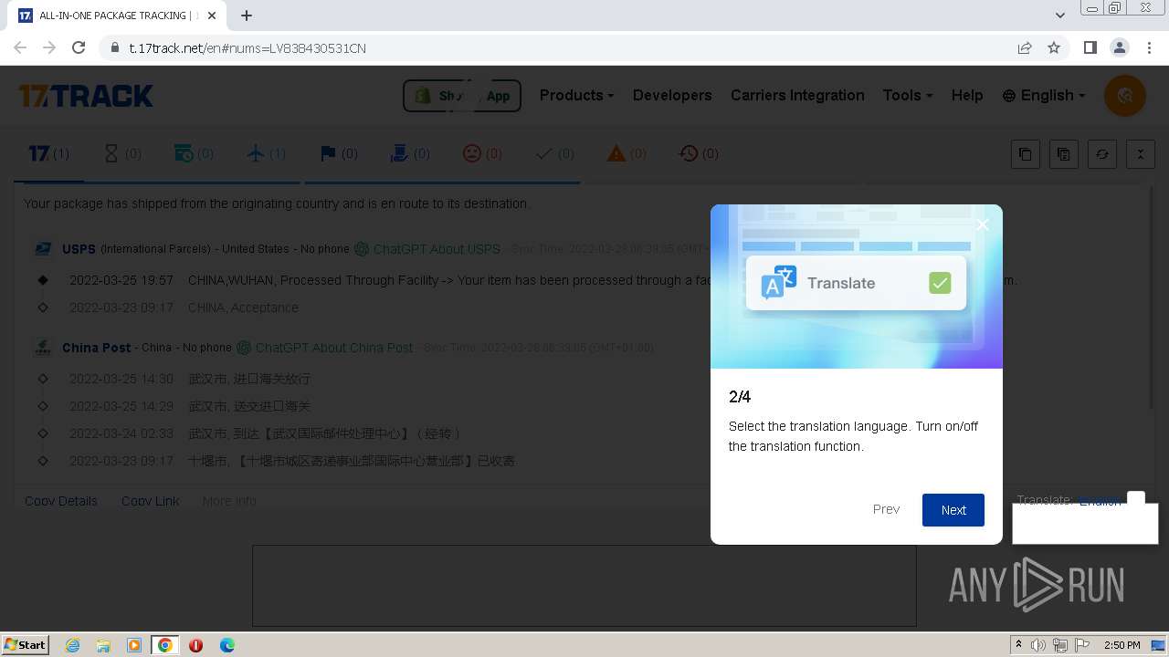Screen dimensions: 1169x657
Task: Open ChatGPT About USPS link
Action: 427,248
